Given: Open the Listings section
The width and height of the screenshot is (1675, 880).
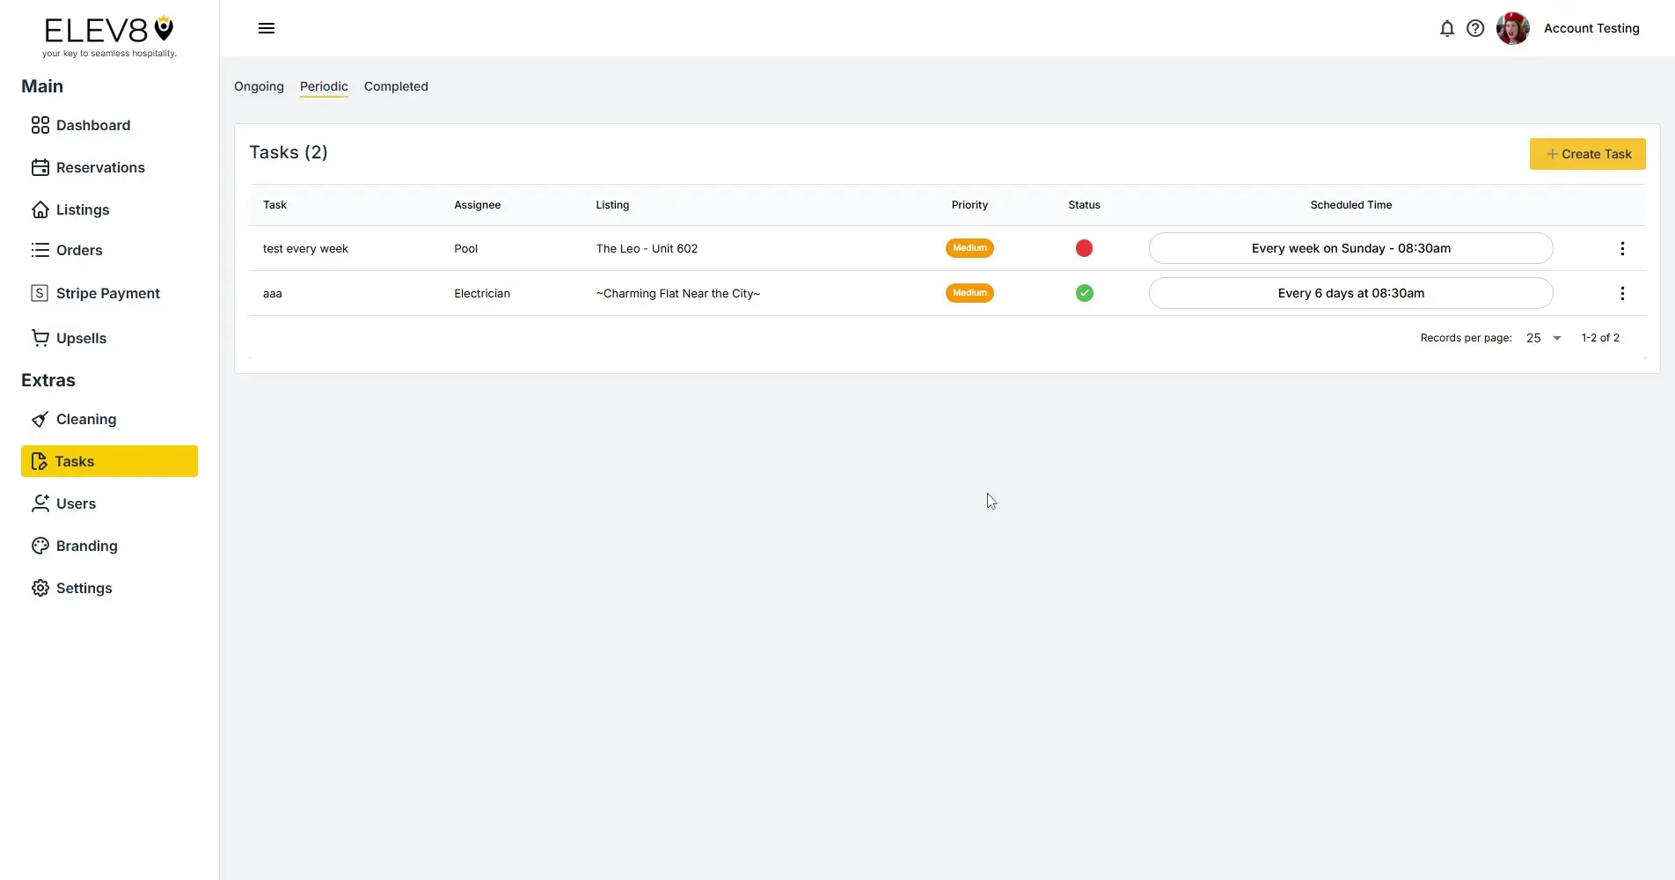Looking at the screenshot, I should click(x=81, y=209).
